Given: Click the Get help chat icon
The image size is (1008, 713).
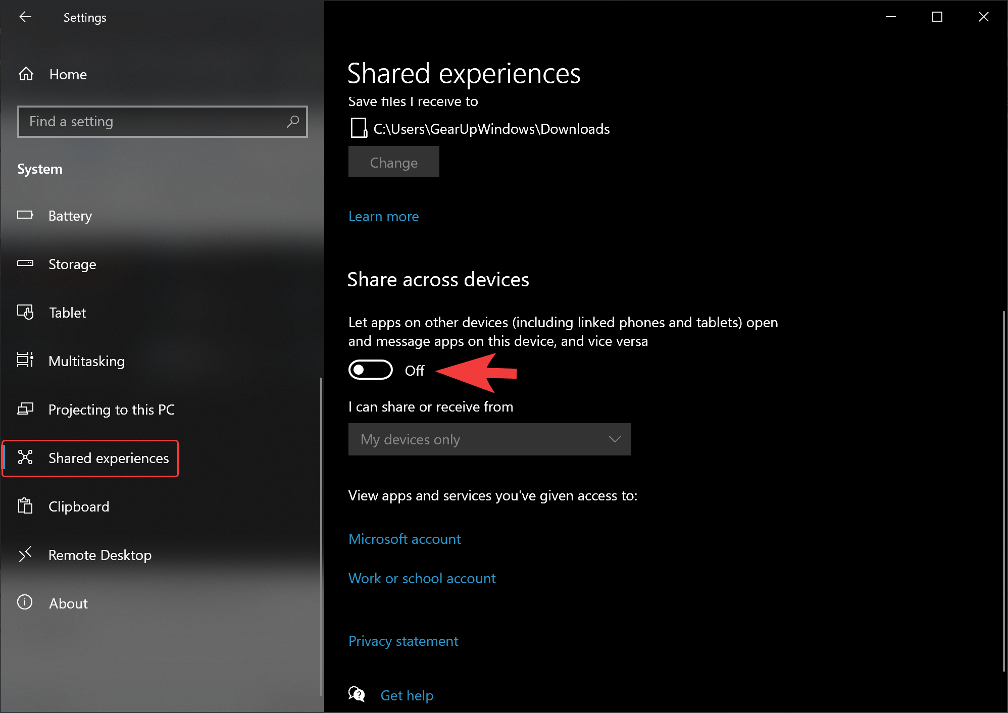Looking at the screenshot, I should pos(357,694).
